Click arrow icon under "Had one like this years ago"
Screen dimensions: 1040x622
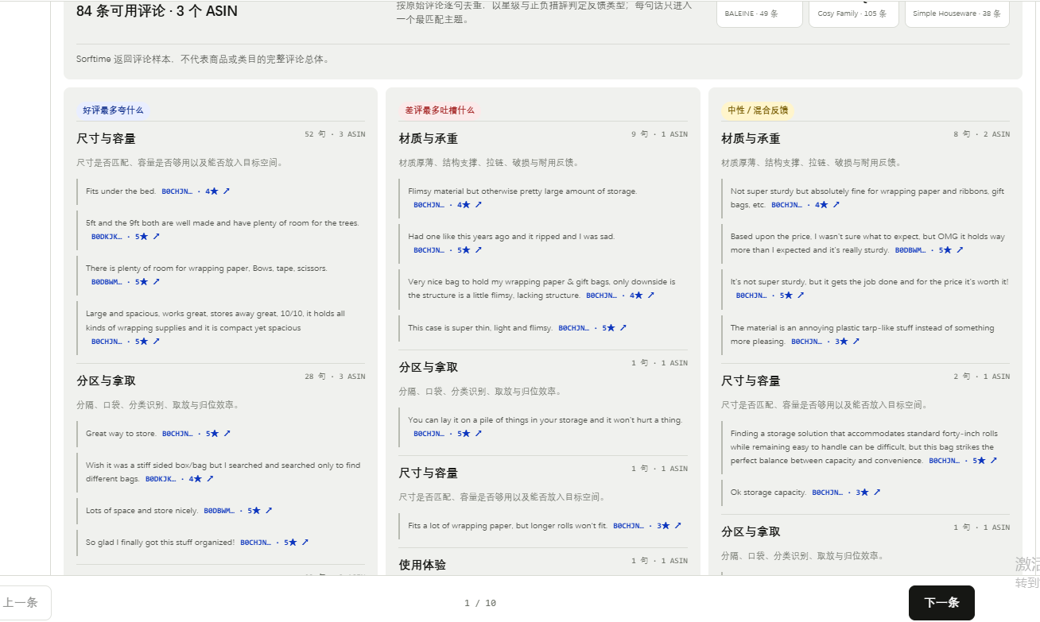coord(478,250)
